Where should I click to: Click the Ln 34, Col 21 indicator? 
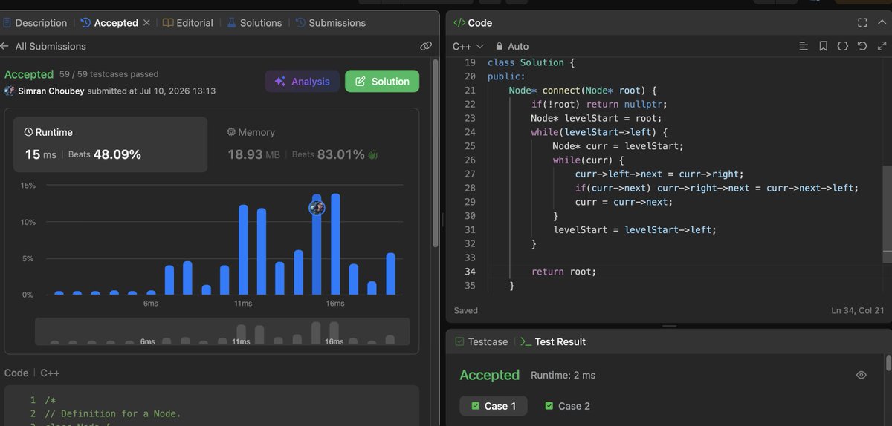[x=858, y=310]
